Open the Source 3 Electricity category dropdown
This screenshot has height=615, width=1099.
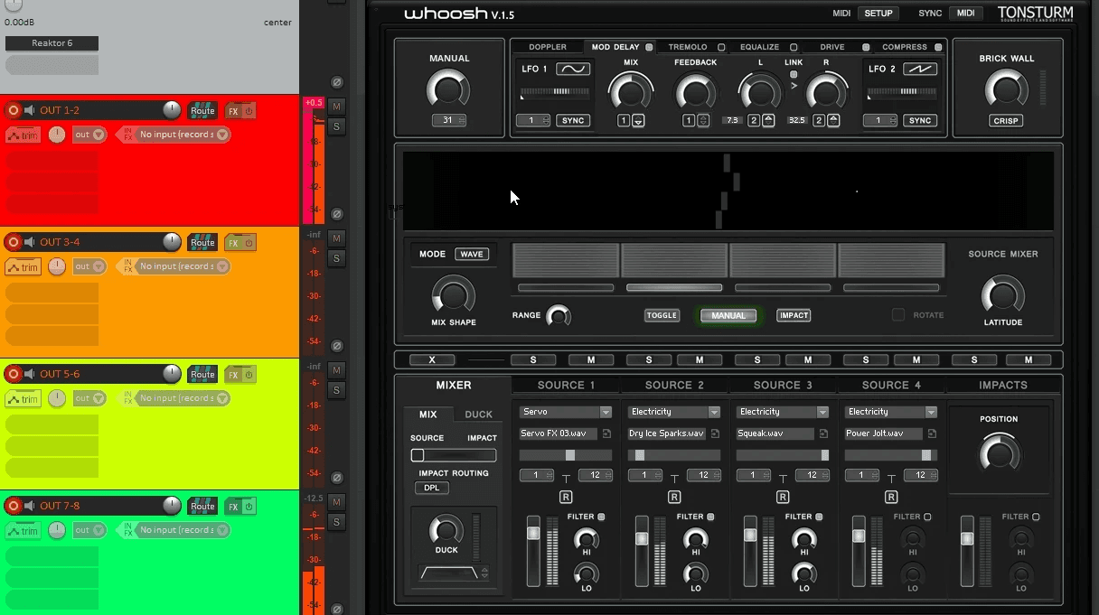coord(783,412)
